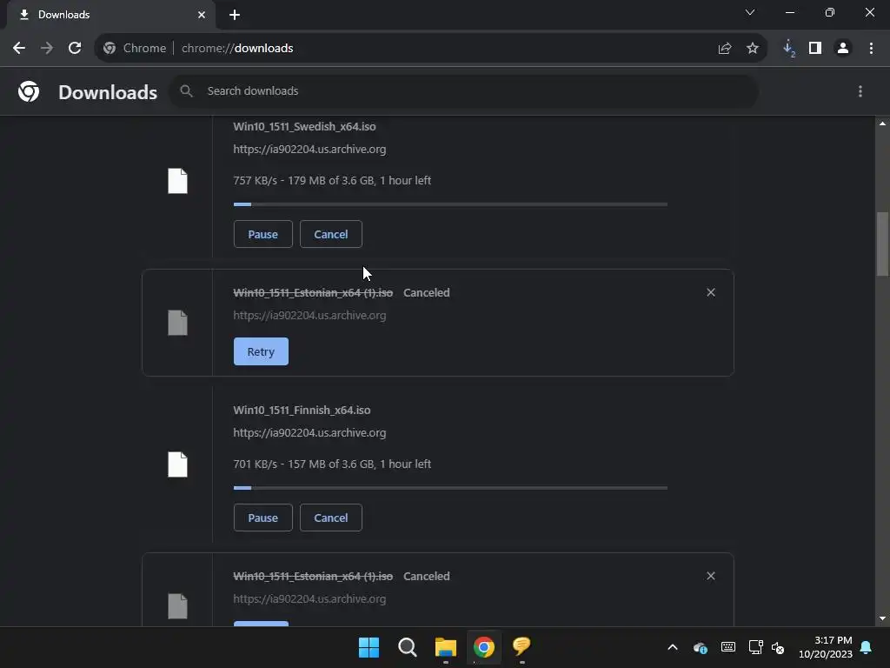Image resolution: width=890 pixels, height=668 pixels.
Task: Open the archive.org URL under Finnish ISO
Action: click(309, 433)
